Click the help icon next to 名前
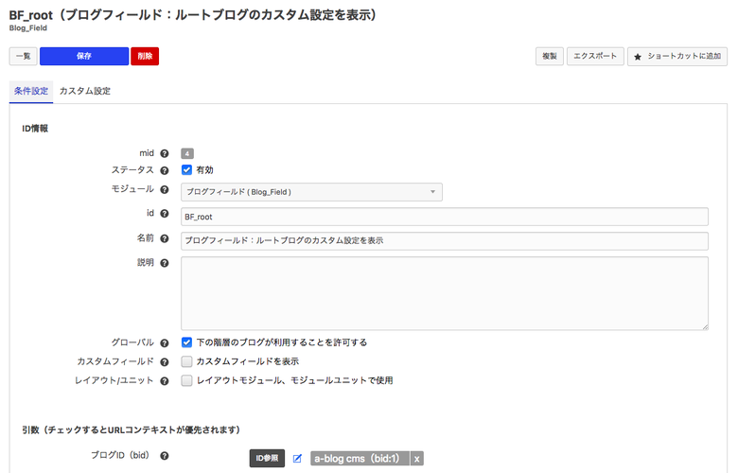Viewport: 738px width, 473px height. coord(165,239)
